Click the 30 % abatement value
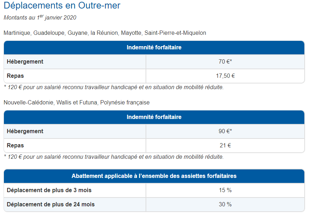Viewport: 310px width, 217px height. coord(225,205)
